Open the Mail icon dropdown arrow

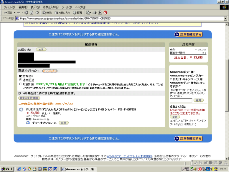click(x=91, y=13)
